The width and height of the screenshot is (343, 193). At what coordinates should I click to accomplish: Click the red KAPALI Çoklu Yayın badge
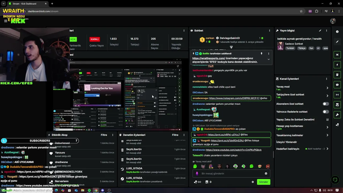(95, 39)
